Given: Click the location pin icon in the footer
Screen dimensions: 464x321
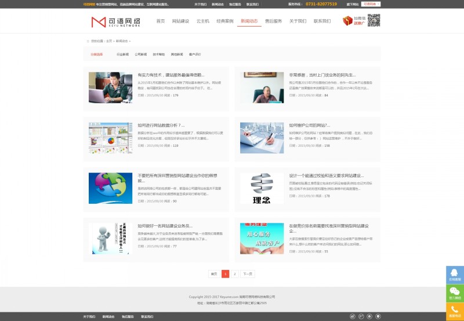Looking at the screenshot, I should coord(378,316).
